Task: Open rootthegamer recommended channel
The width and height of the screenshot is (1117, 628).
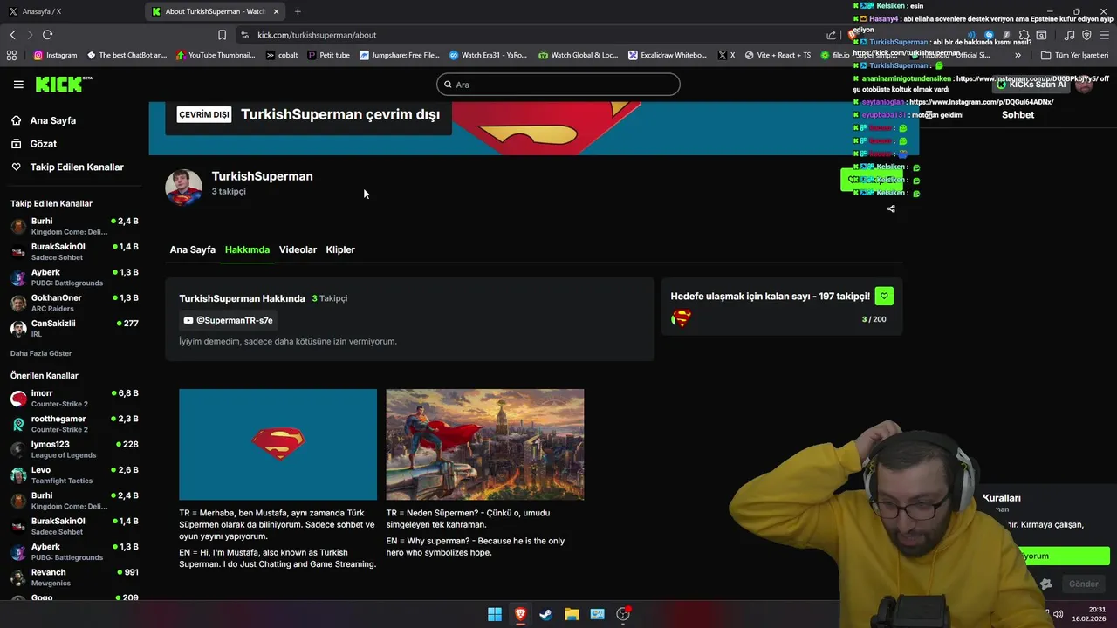Action: 74,424
